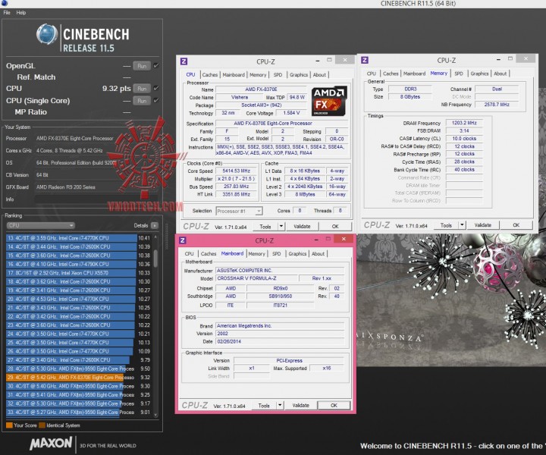Open the File menu
Screen dimensions: 546x455
pyautogui.click(x=7, y=13)
